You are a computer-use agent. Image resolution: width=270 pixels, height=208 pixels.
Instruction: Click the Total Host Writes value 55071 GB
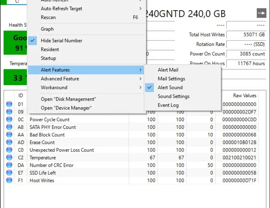click(x=246, y=35)
